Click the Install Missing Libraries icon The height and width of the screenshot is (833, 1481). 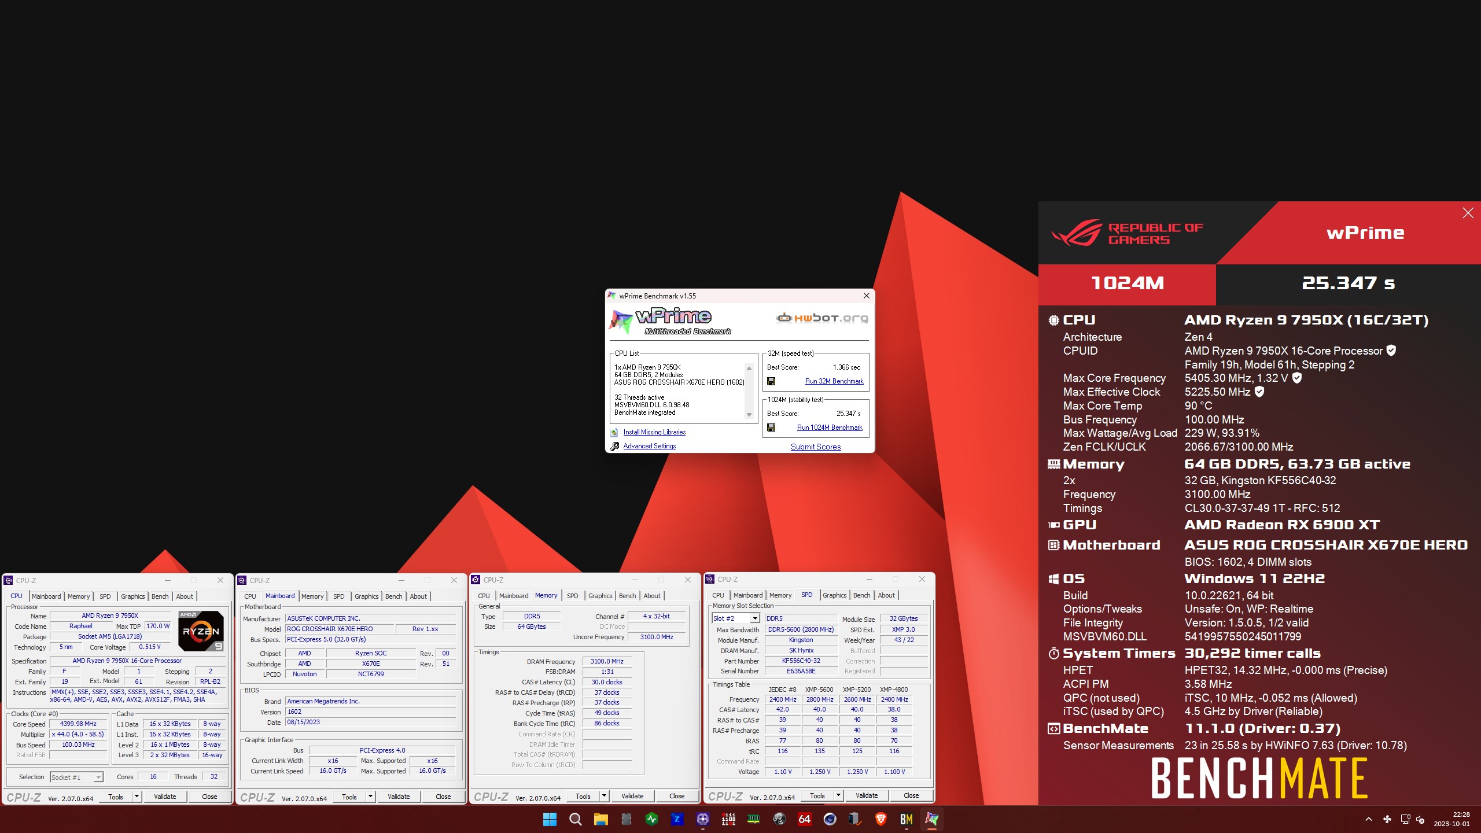tap(614, 432)
